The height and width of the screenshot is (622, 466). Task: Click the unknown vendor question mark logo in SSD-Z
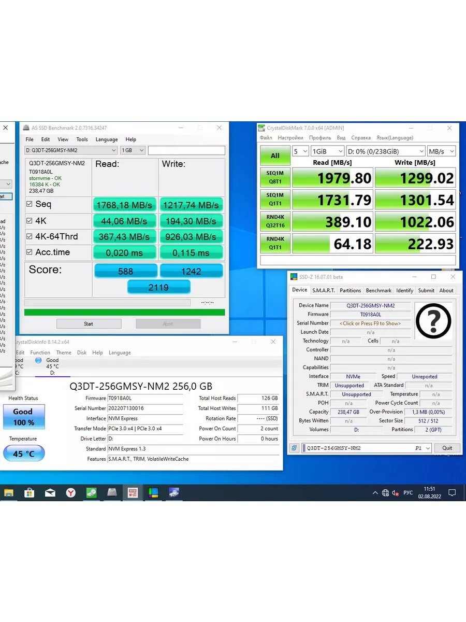433,321
